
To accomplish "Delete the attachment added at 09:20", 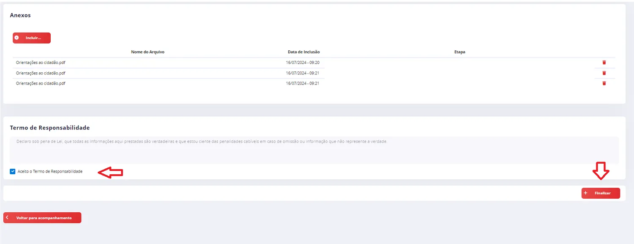I will [604, 63].
